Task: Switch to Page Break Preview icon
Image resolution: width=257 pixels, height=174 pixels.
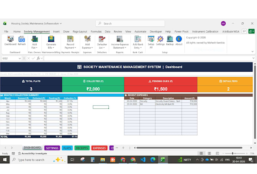Action: pos(217,153)
